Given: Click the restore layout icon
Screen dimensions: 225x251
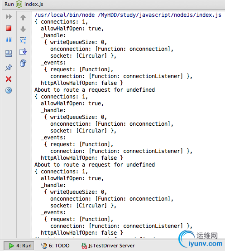Looking at the screenshot, I should [x=9, y=54].
